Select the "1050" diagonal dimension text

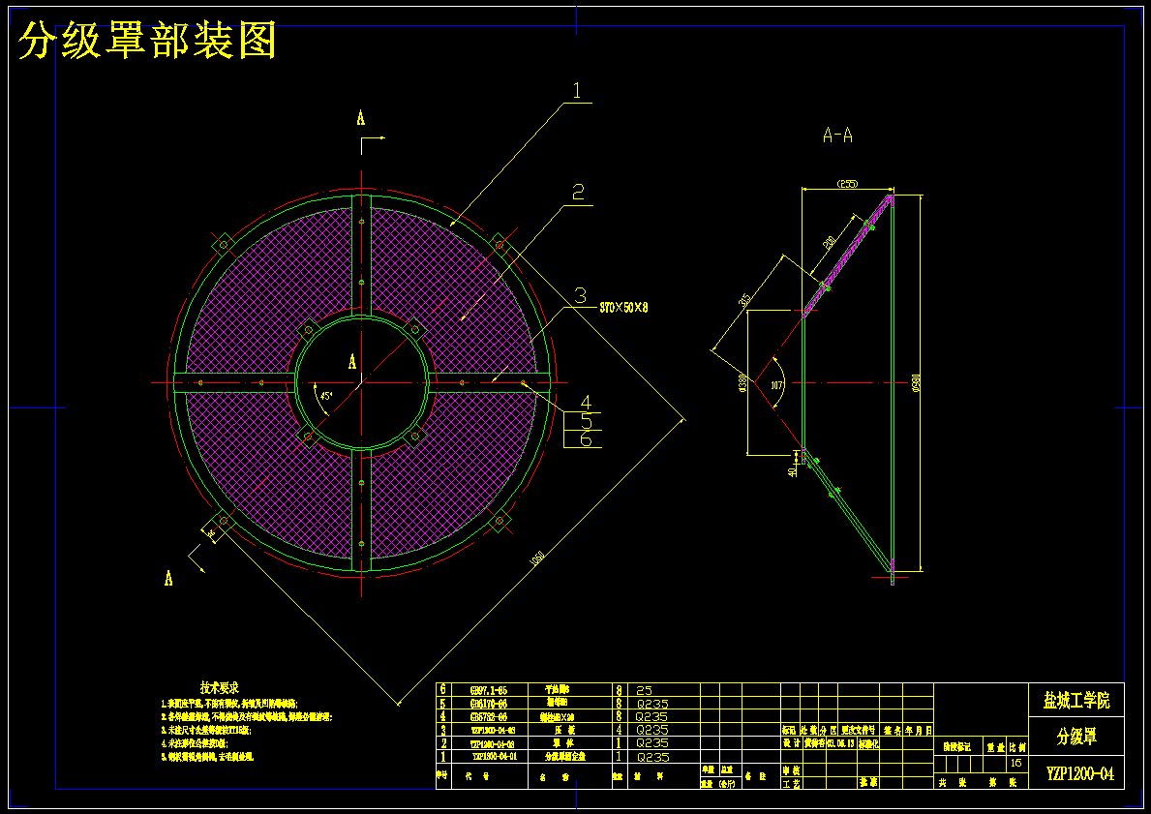click(x=536, y=560)
